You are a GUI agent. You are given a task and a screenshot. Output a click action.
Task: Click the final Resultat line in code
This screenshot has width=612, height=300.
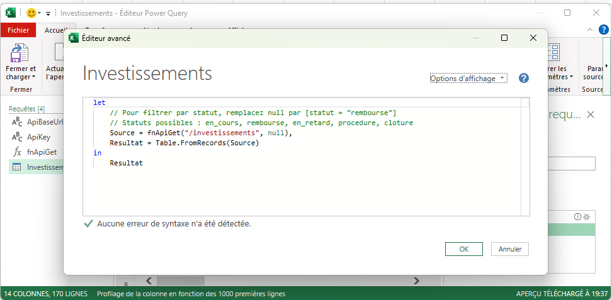point(127,163)
